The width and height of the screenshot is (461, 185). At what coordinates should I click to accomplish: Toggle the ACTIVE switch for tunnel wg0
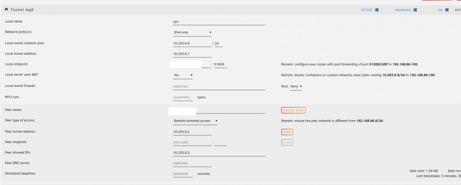[x=378, y=10]
